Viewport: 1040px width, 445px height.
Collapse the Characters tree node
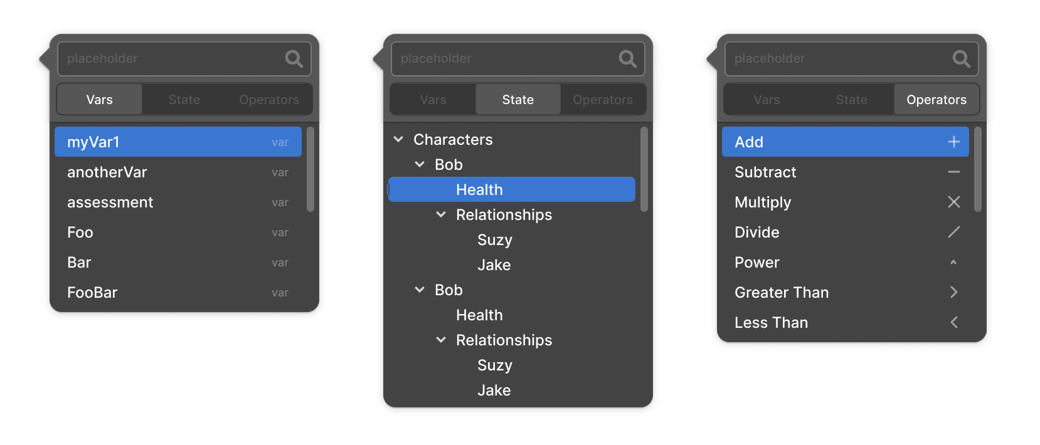pos(399,139)
